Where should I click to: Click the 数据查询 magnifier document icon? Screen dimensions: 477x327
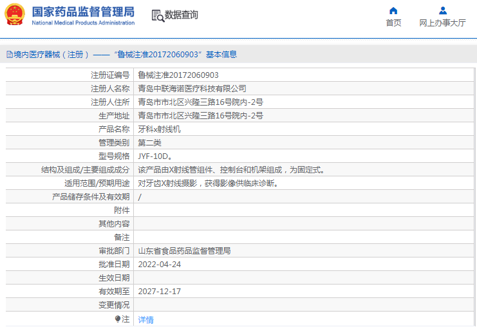click(157, 15)
